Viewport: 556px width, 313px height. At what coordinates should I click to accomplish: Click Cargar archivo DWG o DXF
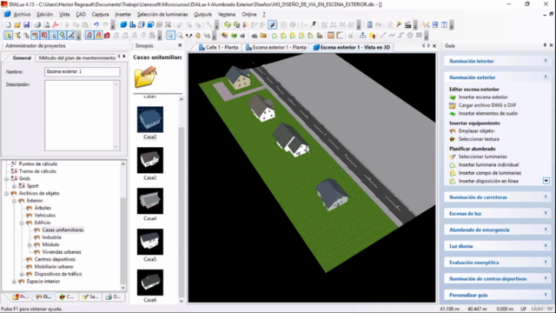pyautogui.click(x=487, y=105)
